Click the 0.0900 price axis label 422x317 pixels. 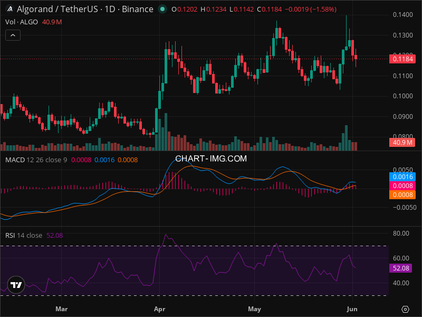[x=402, y=117]
